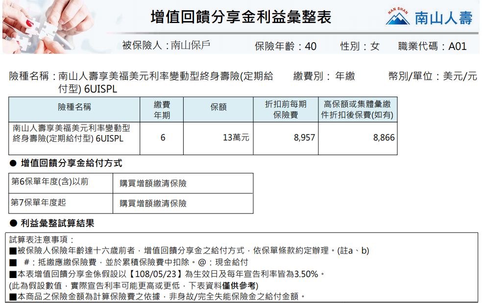Click the Nan Shan mountain logo icon
482x303 pixels.
coord(397,16)
